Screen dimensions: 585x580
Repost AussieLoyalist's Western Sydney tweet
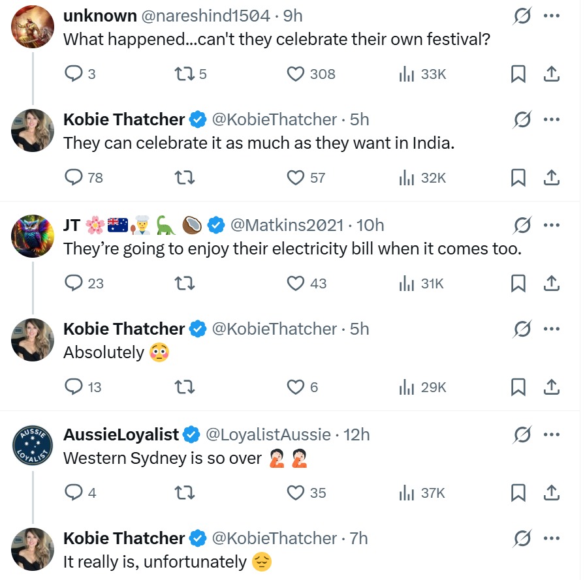tap(185, 493)
